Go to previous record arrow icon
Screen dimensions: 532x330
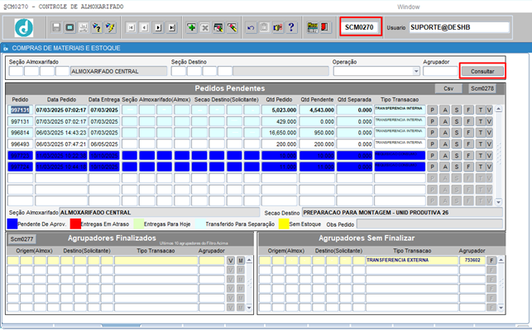(145, 27)
